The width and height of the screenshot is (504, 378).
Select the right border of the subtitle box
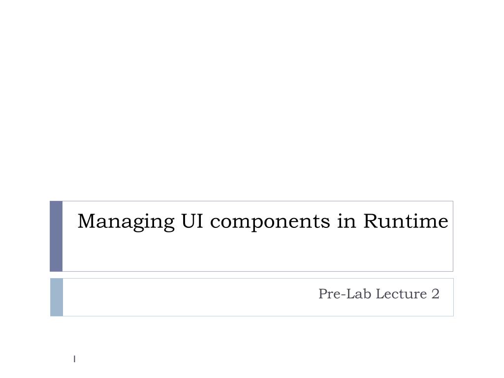tap(453, 297)
